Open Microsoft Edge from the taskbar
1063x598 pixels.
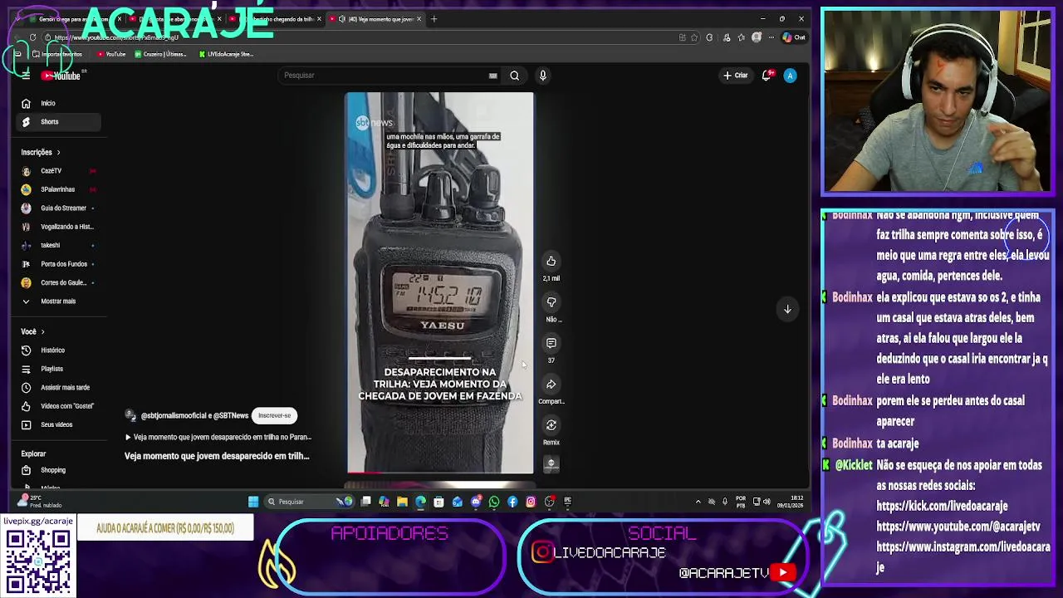[x=420, y=502]
